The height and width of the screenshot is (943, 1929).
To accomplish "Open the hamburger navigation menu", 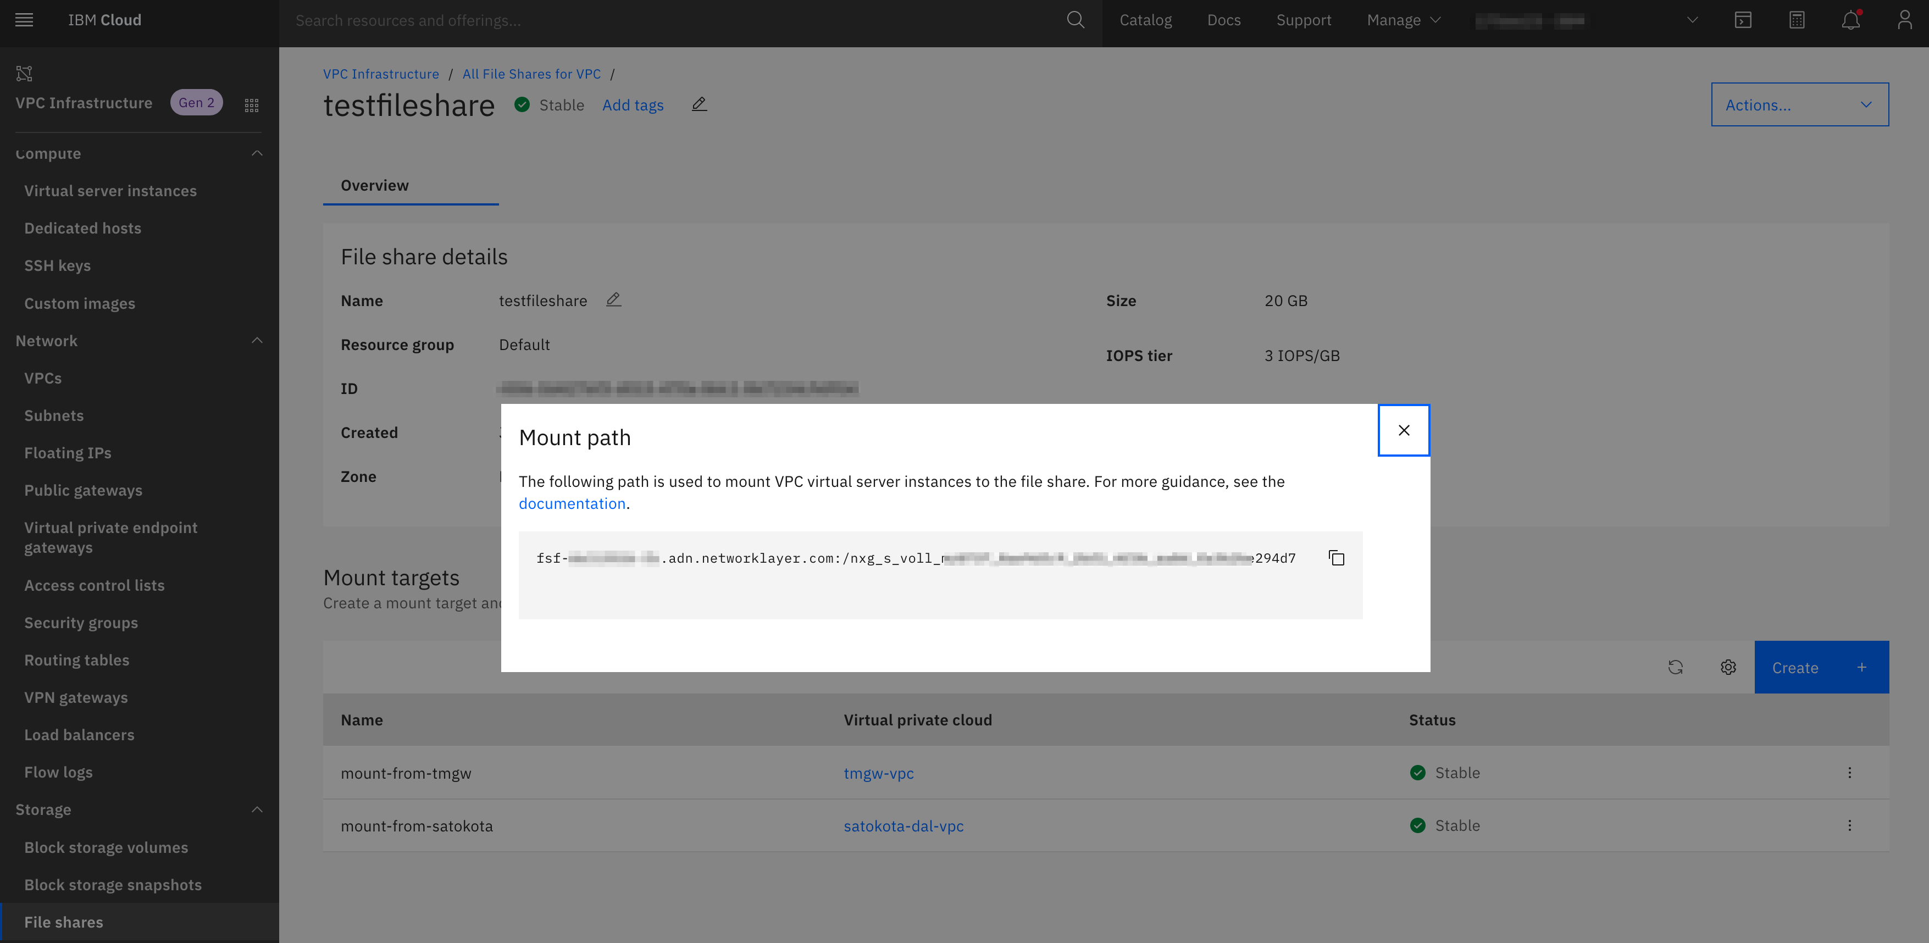I will point(24,20).
